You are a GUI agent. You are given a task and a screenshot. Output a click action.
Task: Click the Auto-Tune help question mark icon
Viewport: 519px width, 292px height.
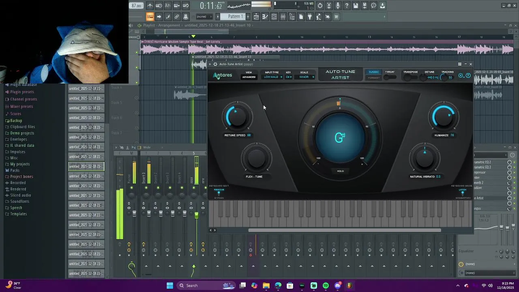(x=468, y=75)
